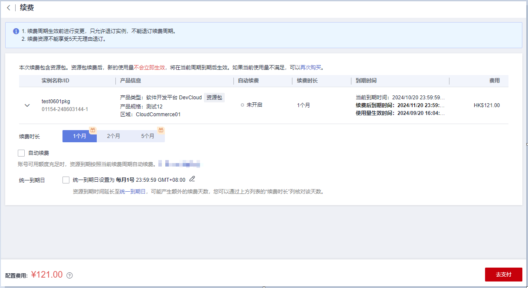Open the 再次购买 link
Viewport: 528px width, 288px height.
pos(311,68)
